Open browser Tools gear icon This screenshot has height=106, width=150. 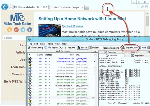click(x=147, y=7)
